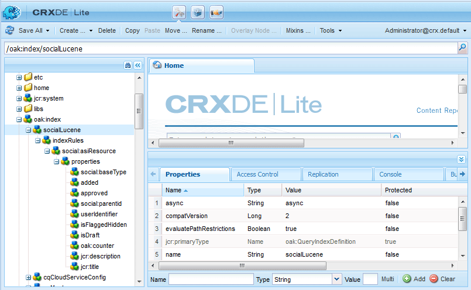Click the property Value input field
The height and width of the screenshot is (290, 471).
[x=370, y=279]
